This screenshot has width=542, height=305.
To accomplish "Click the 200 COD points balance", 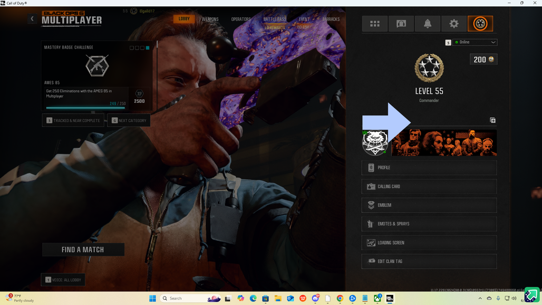I will [483, 60].
